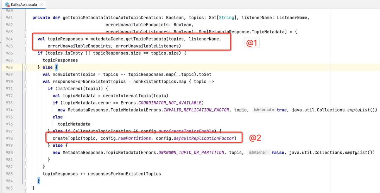Click the String type inside Set[String]
Screen dimensions: 380x193
pos(226,18)
